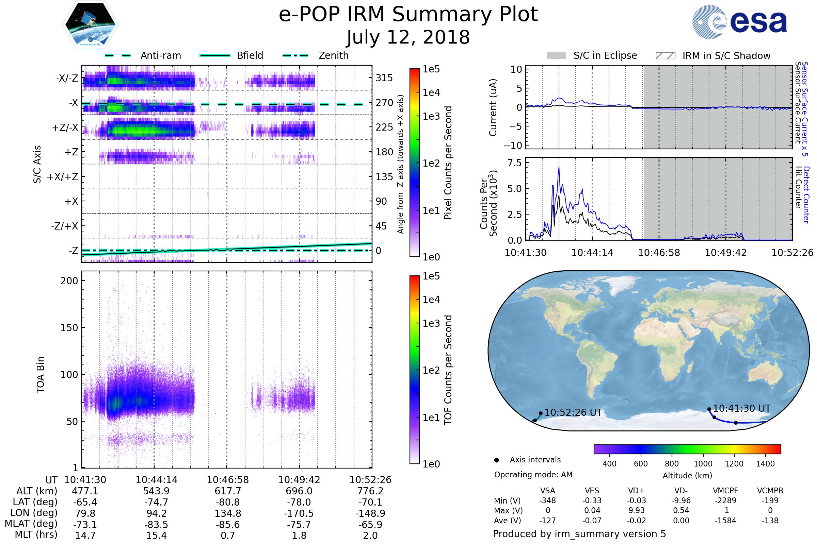Click the Axis intervals black dot marker
817x544 pixels.
[496, 460]
